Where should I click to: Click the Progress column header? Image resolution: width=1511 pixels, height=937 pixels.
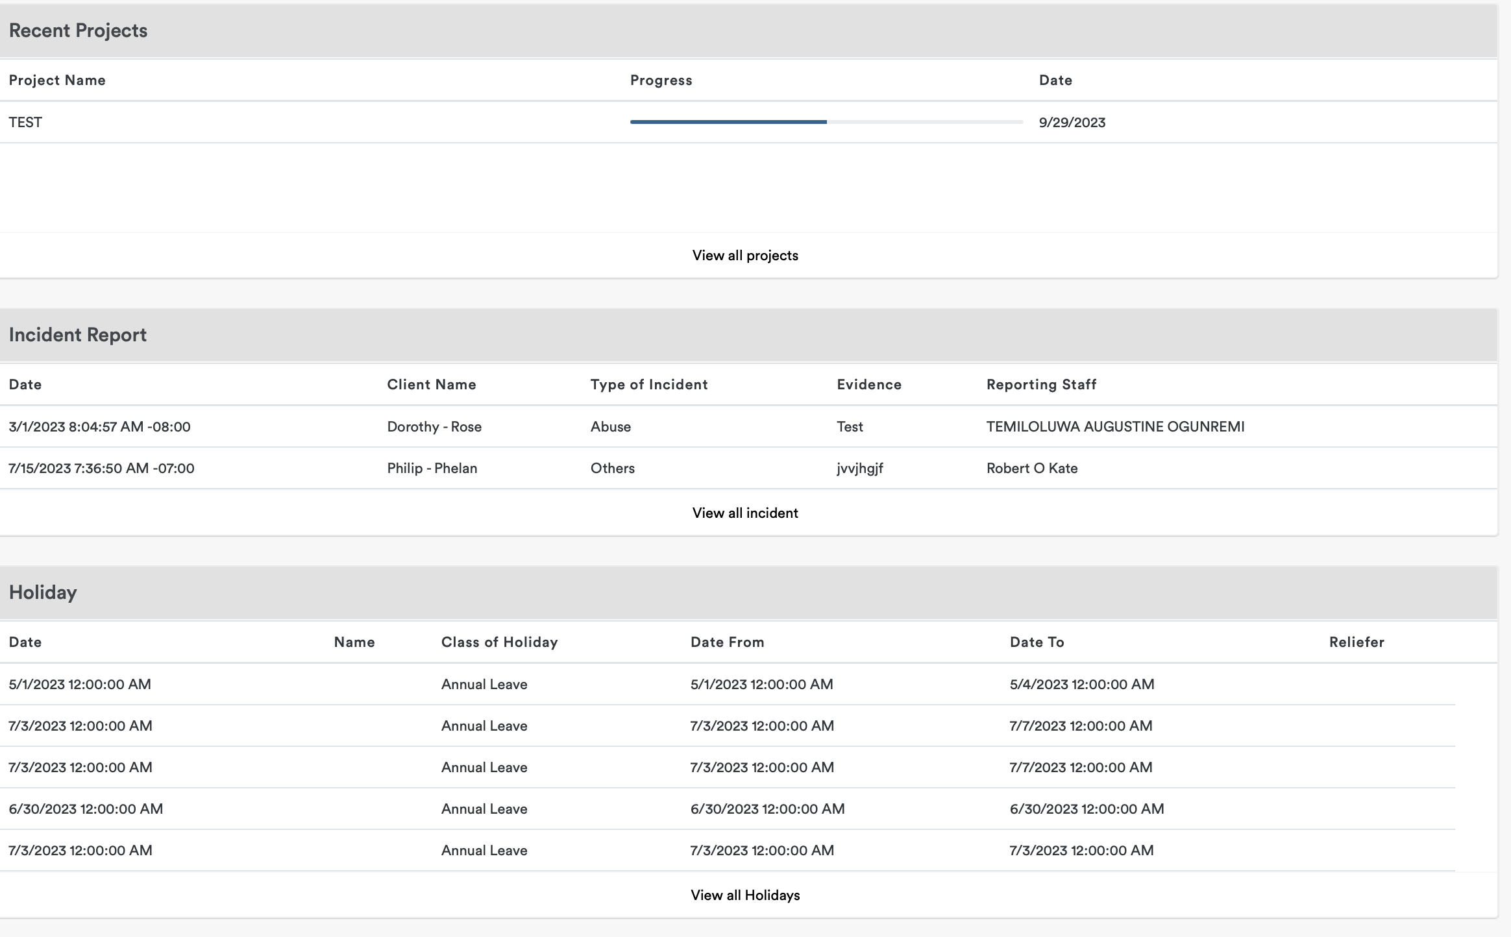point(661,80)
